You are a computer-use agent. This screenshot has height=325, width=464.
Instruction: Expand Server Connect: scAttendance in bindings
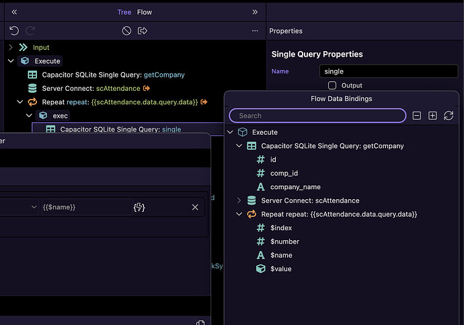pos(239,201)
